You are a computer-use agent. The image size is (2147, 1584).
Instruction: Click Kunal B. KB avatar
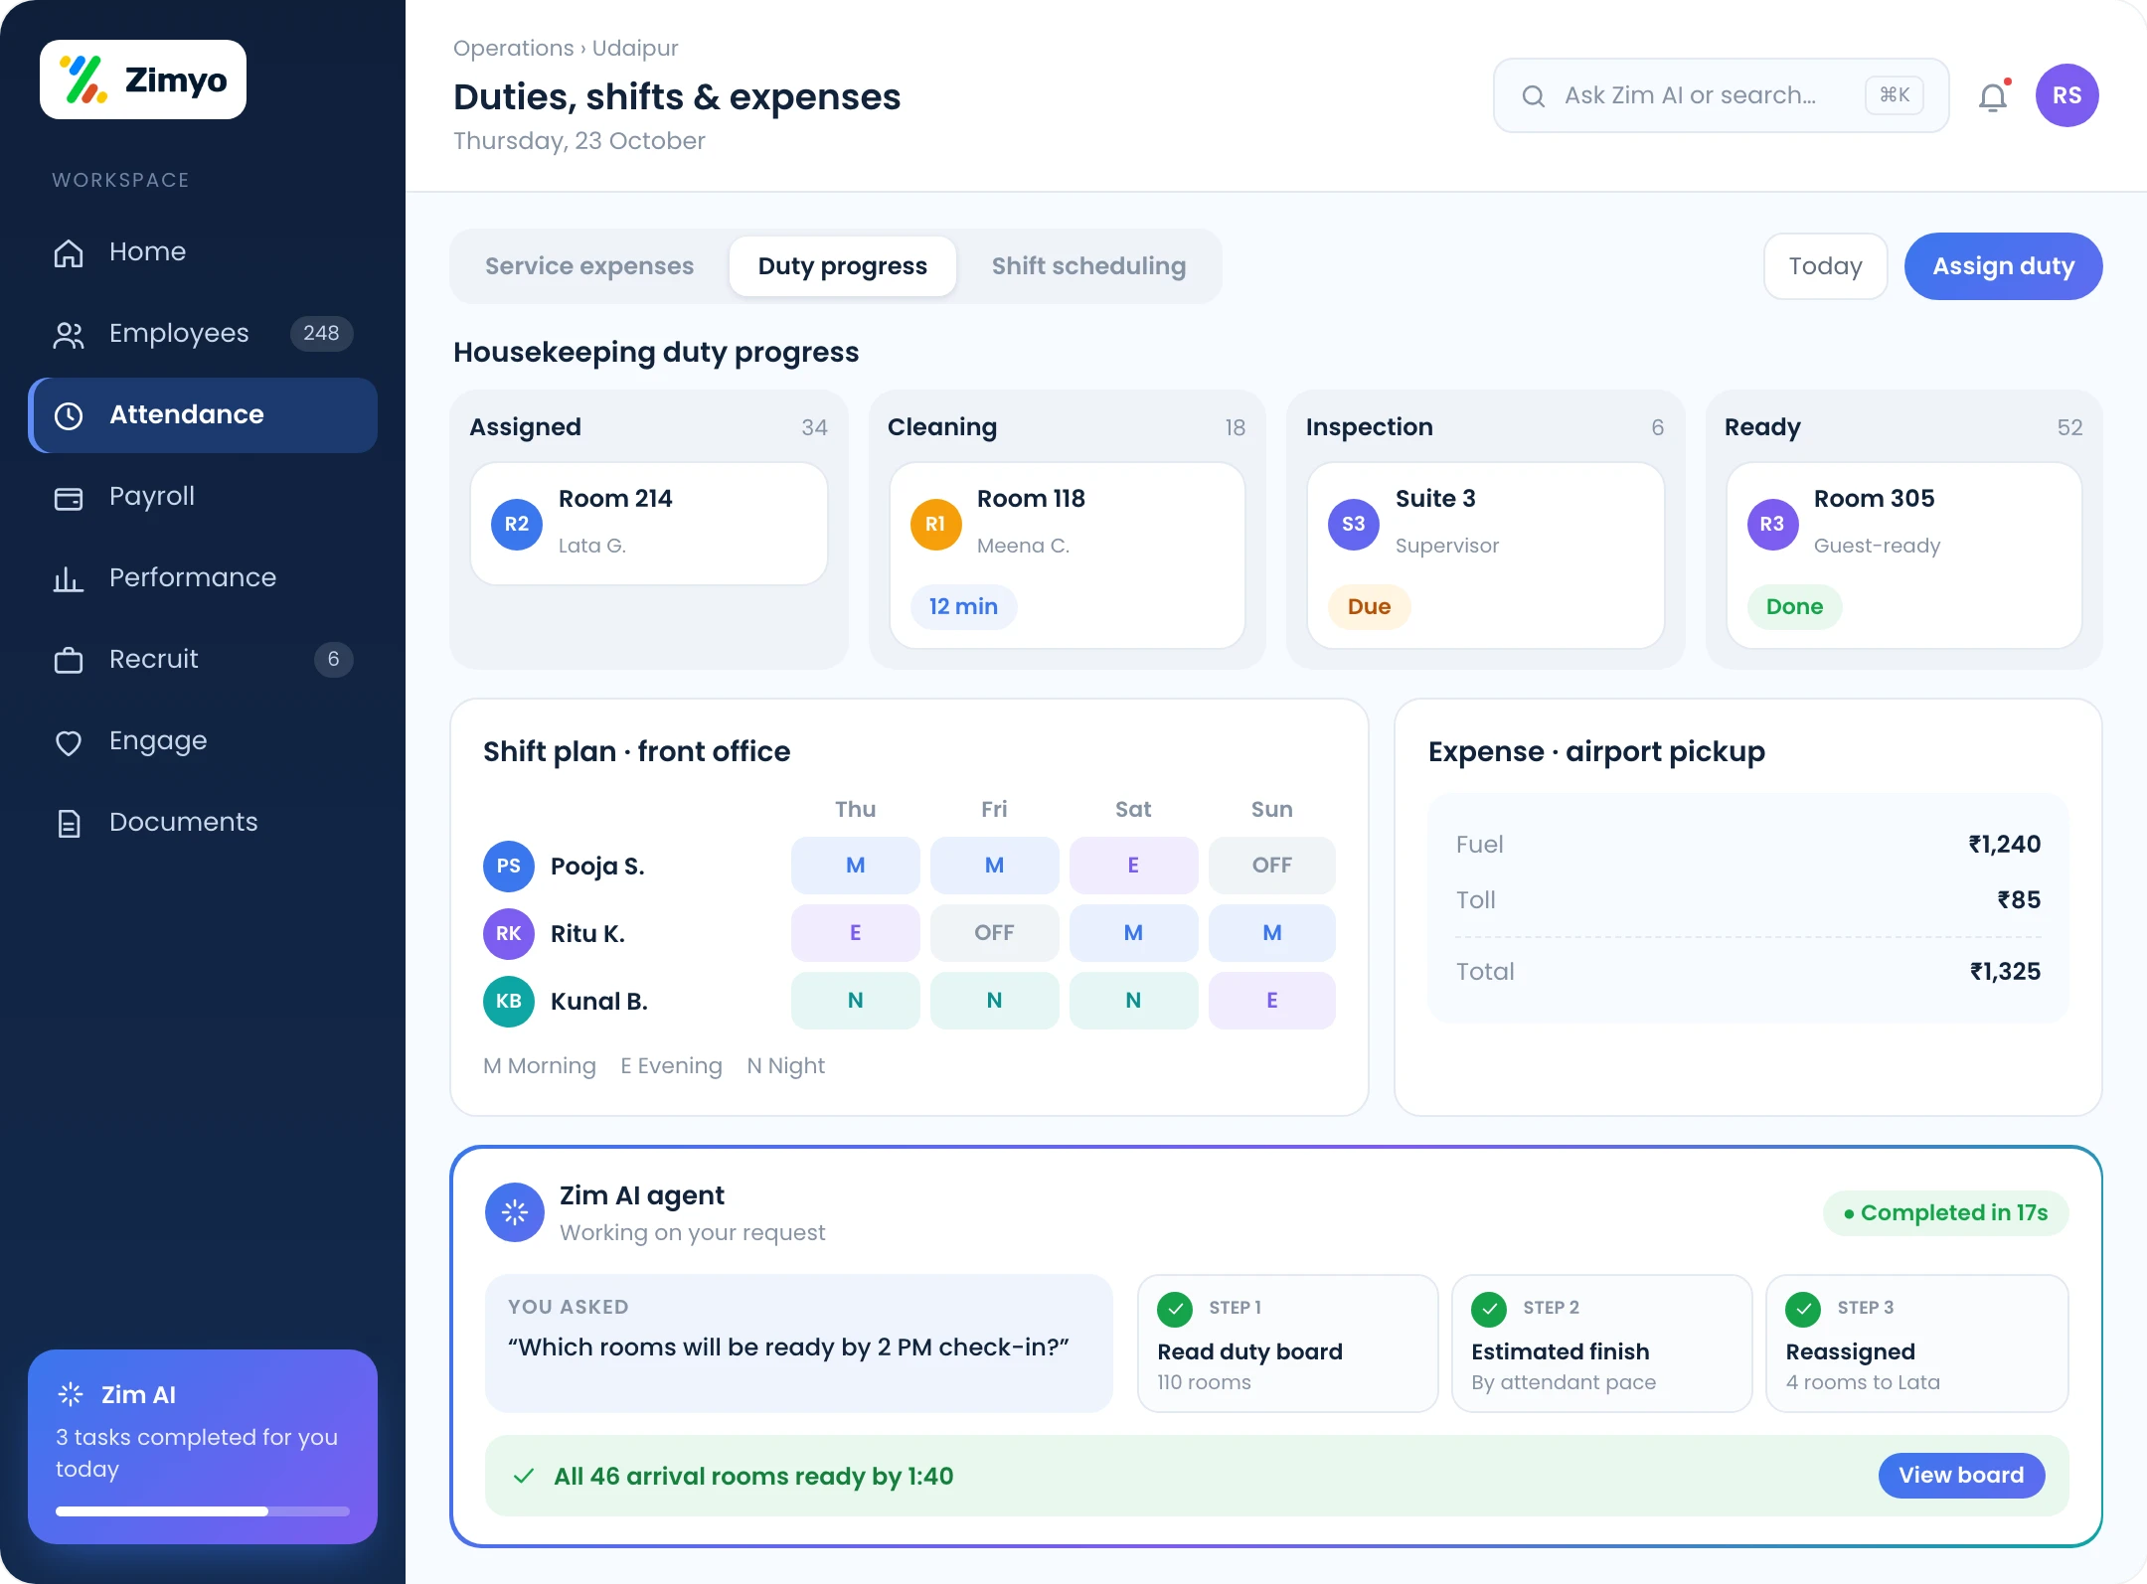[x=509, y=1001]
